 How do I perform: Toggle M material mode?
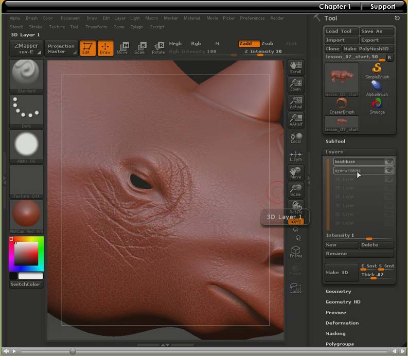(x=217, y=43)
